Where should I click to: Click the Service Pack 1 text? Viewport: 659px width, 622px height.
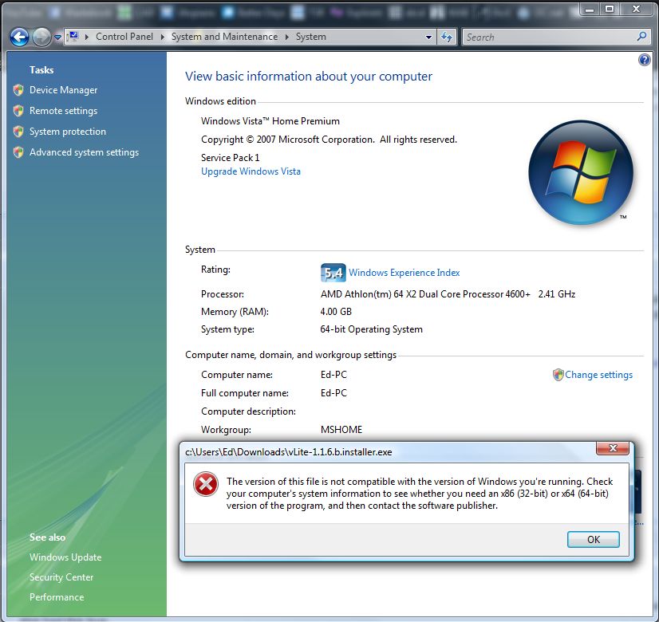tap(231, 158)
